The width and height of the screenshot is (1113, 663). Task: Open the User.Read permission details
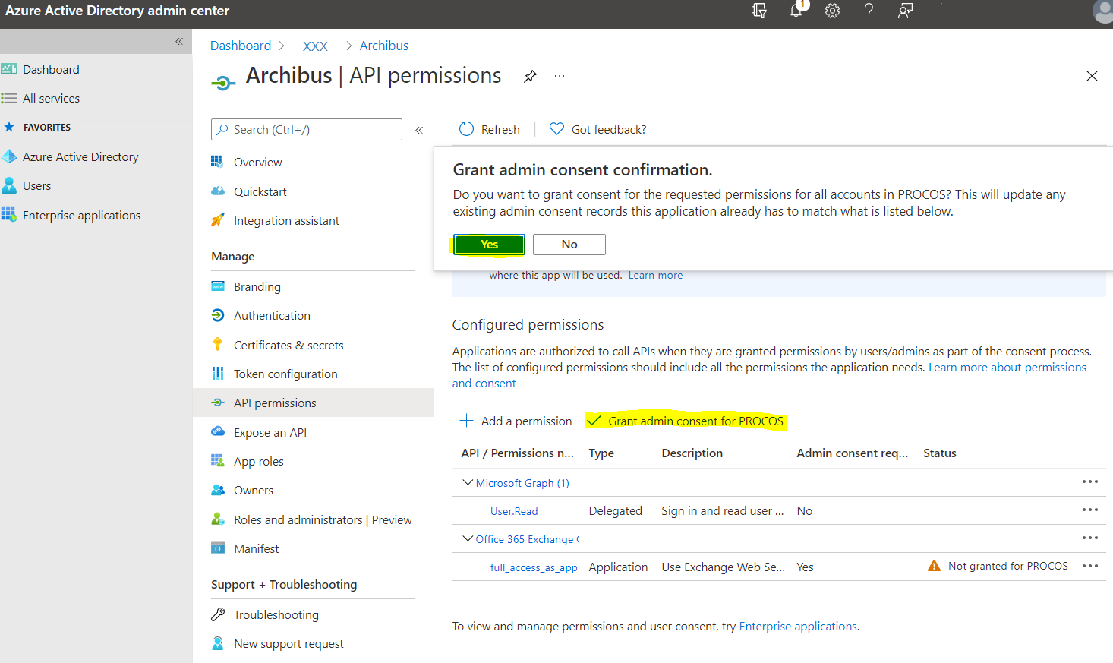513,510
